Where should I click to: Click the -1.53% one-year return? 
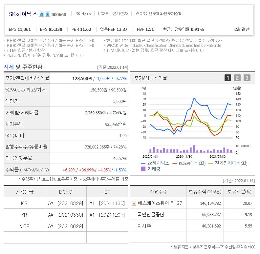click(120, 170)
